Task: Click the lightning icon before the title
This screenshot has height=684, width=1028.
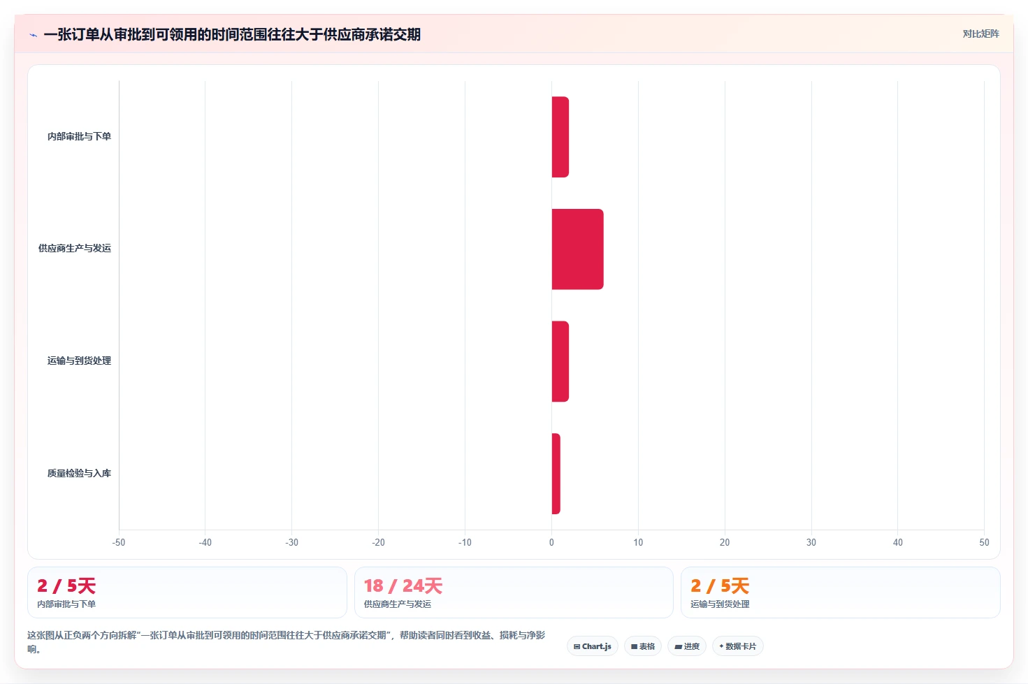Action: [33, 35]
